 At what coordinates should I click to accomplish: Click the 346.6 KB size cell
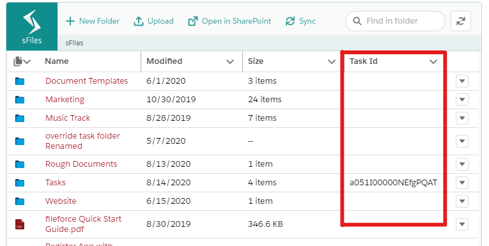point(265,224)
